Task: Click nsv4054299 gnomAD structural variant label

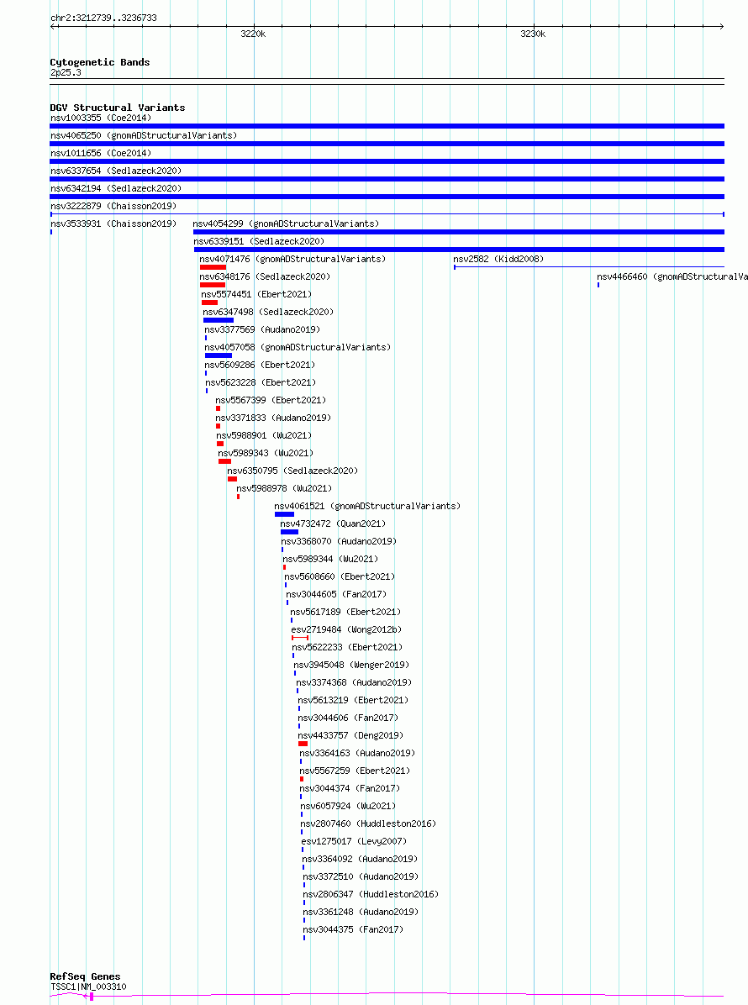Action: [x=286, y=224]
